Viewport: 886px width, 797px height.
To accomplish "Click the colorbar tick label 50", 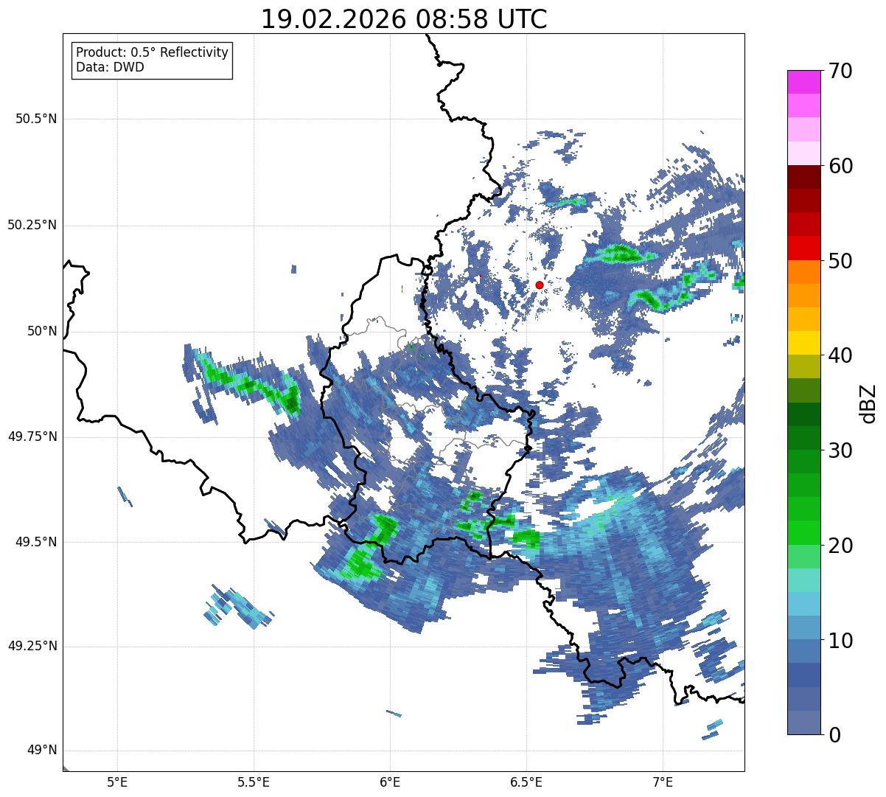I will tap(840, 261).
